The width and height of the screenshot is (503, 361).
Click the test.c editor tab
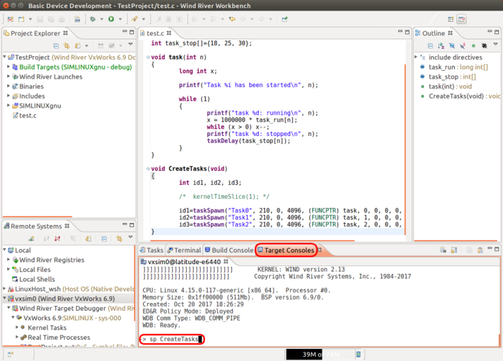tap(156, 33)
